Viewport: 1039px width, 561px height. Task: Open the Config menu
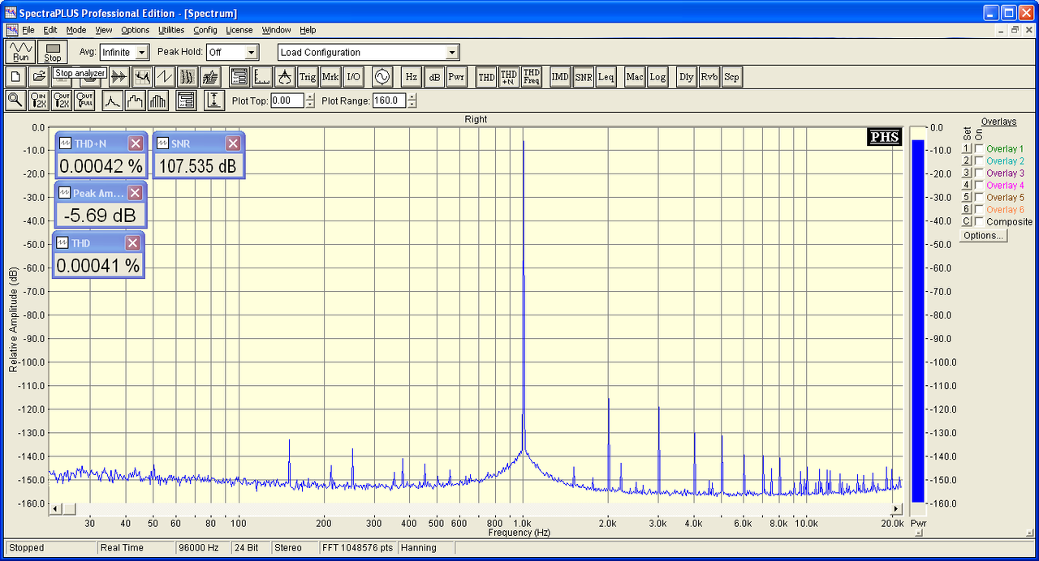[x=205, y=30]
